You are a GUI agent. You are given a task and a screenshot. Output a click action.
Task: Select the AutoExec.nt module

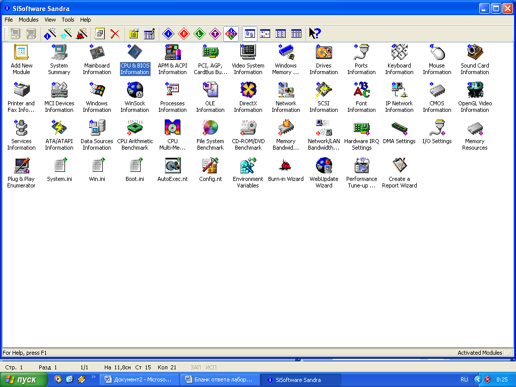tap(172, 170)
